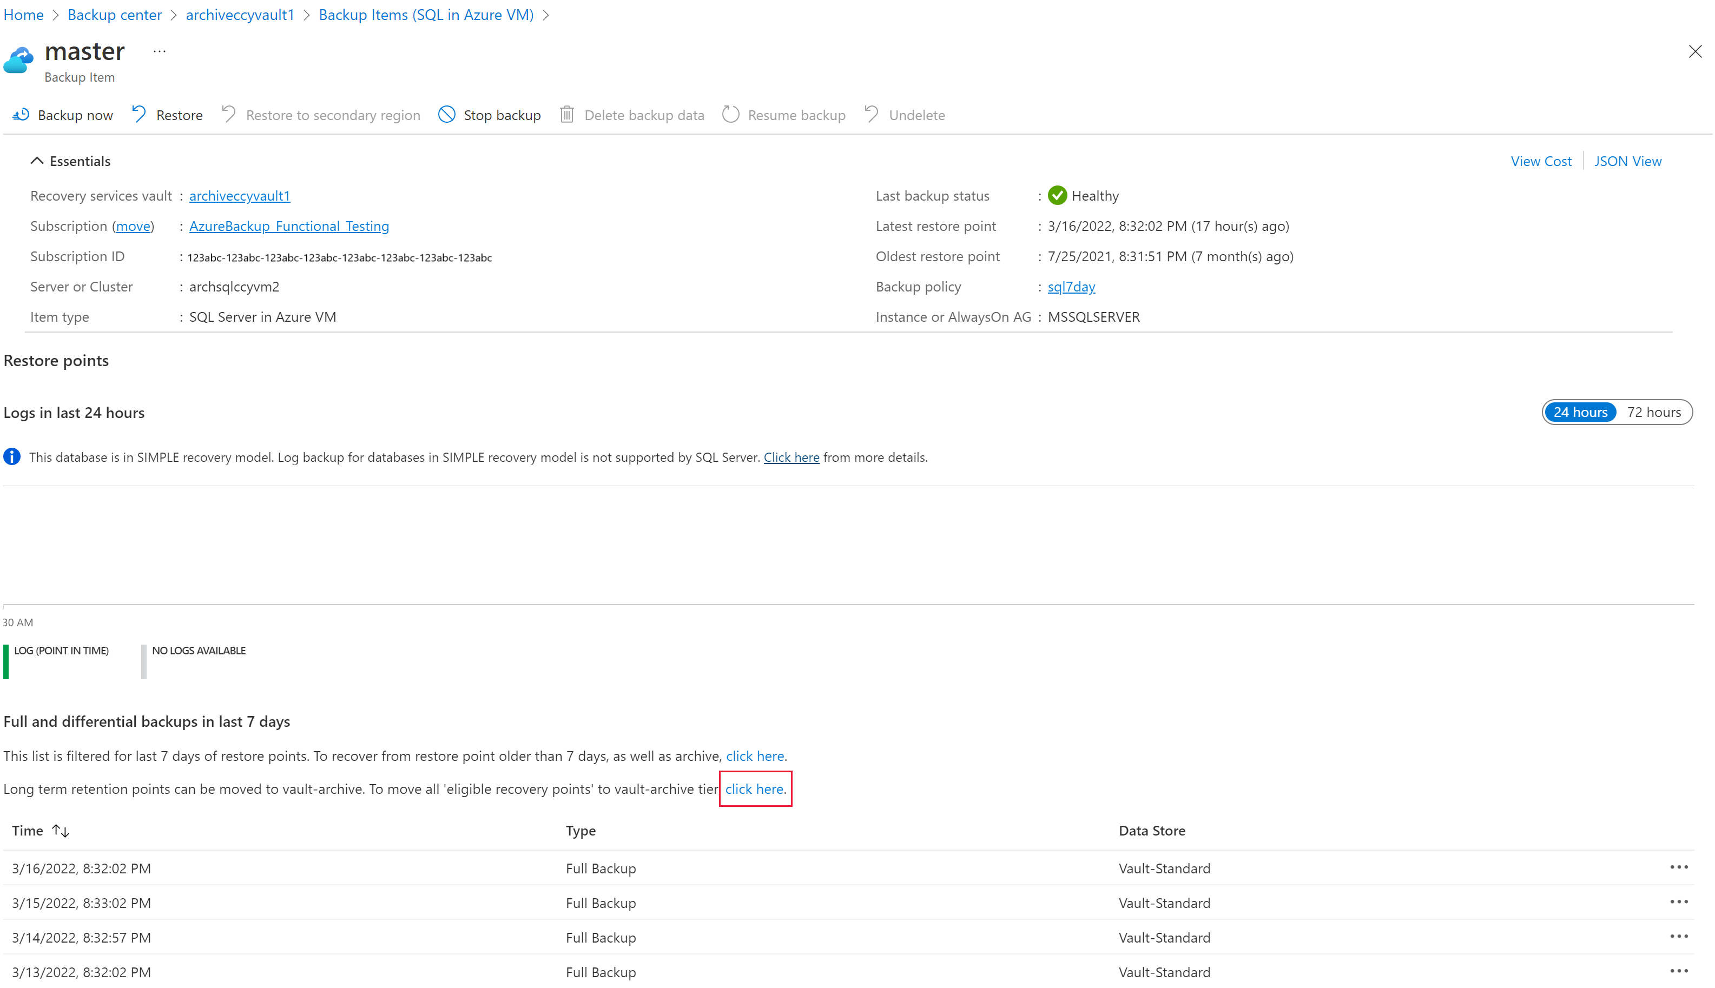The width and height of the screenshot is (1715, 988).
Task: Click the Resume backup icon
Action: coord(730,114)
